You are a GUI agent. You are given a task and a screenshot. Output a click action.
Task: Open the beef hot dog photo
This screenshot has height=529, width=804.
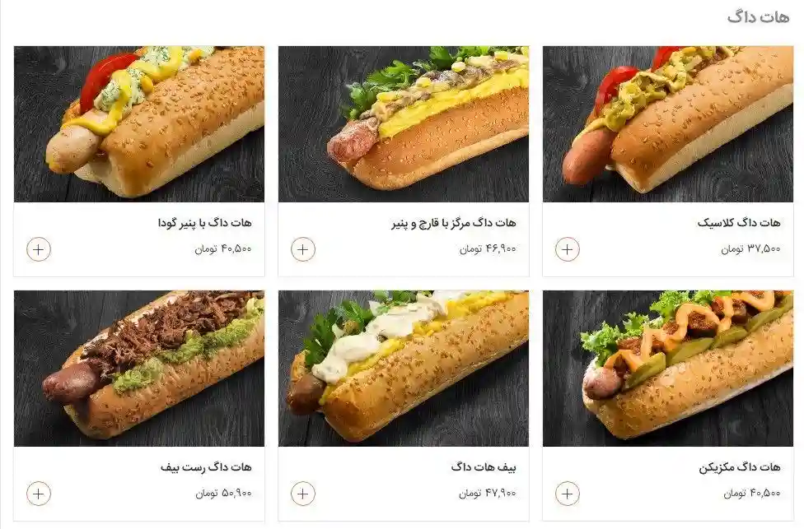(x=404, y=369)
